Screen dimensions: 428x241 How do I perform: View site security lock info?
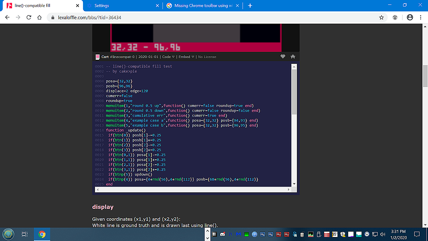(x=53, y=17)
